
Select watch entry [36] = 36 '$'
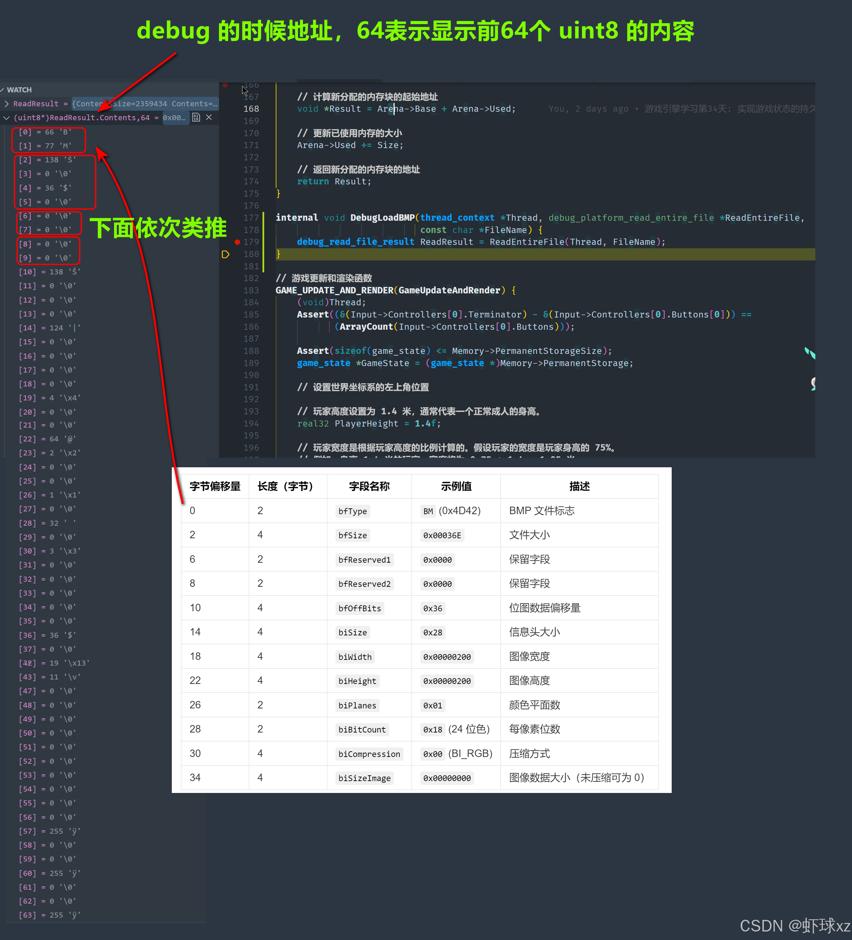coord(47,635)
